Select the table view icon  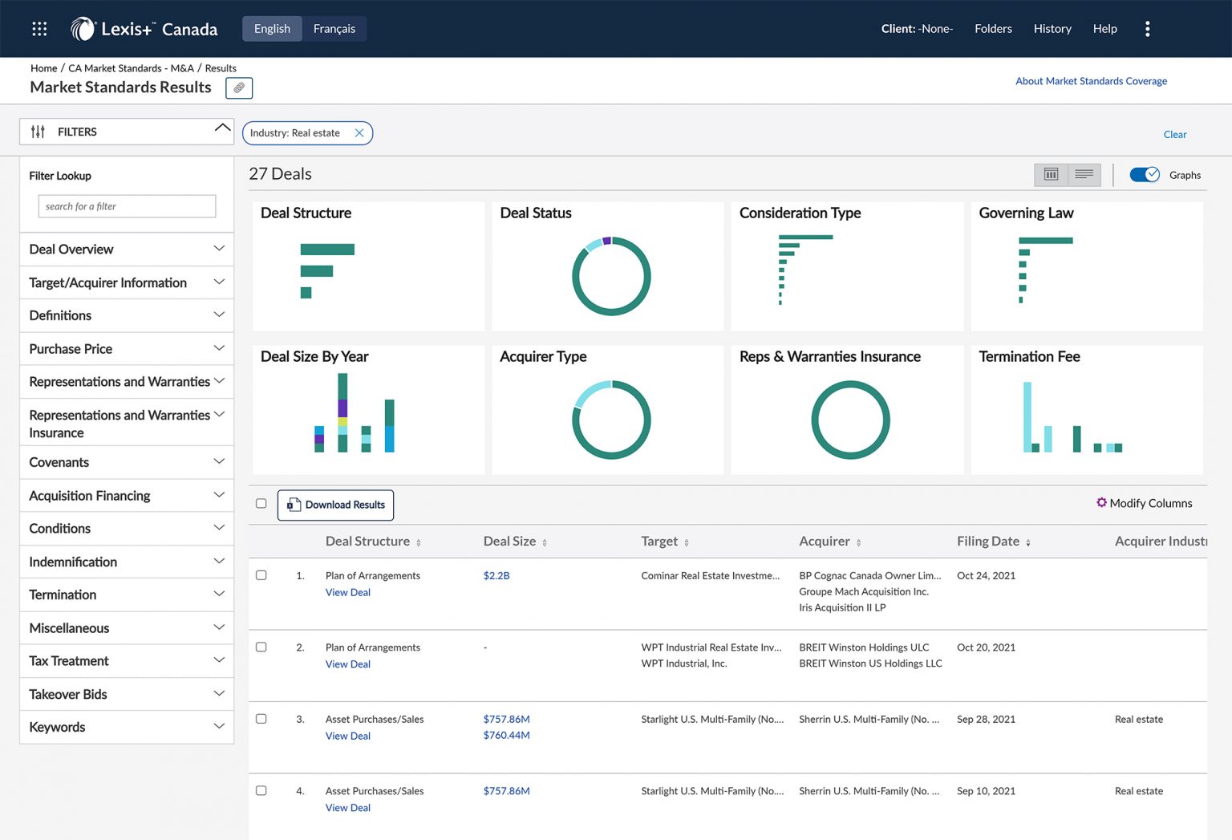click(x=1051, y=174)
